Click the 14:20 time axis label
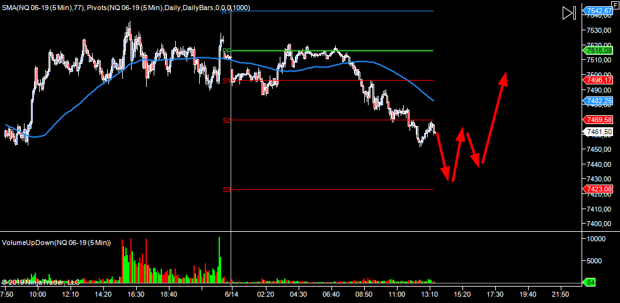 coord(103,295)
